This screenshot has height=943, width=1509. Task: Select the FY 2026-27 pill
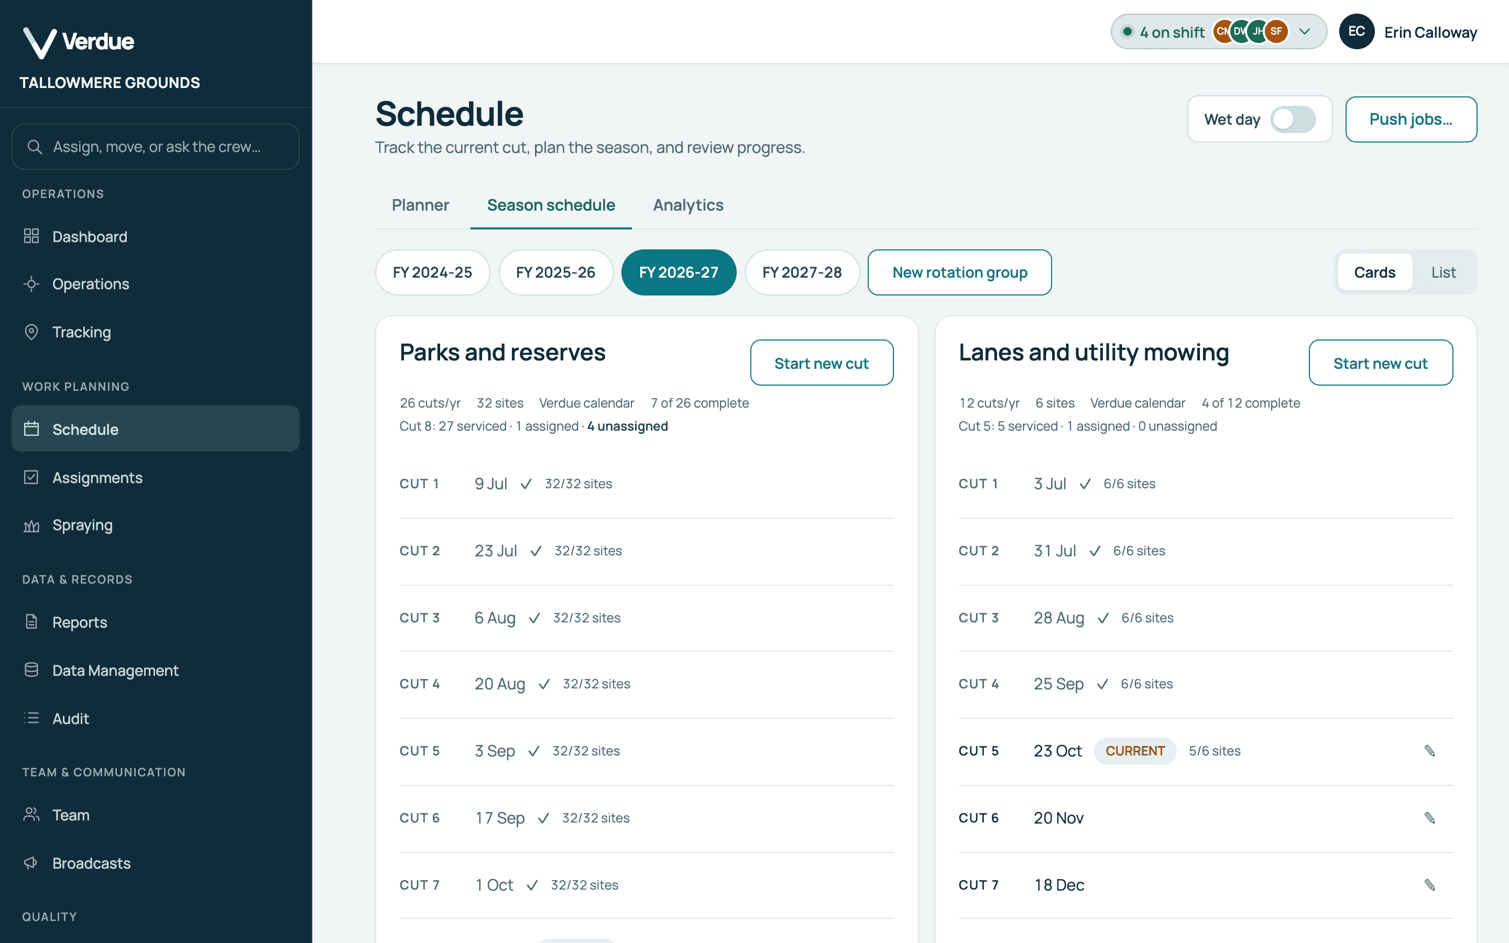coord(679,272)
